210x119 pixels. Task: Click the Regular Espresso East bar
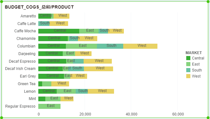pyautogui.click(x=49, y=106)
